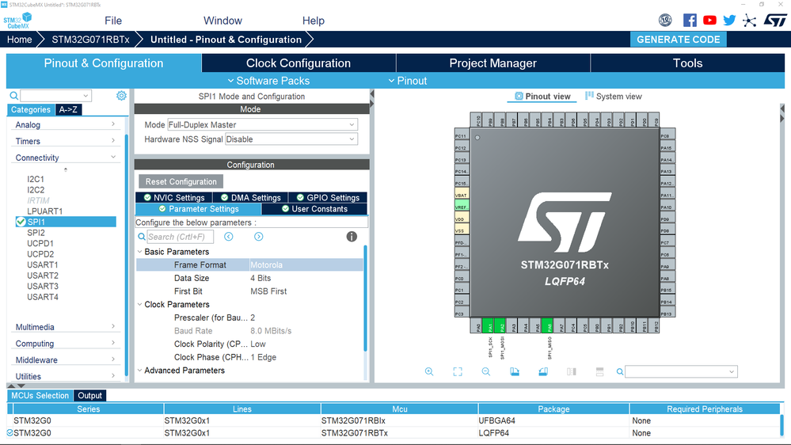Screen dimensions: 791x445
Task: Expand the Computing category
Action: click(65, 344)
